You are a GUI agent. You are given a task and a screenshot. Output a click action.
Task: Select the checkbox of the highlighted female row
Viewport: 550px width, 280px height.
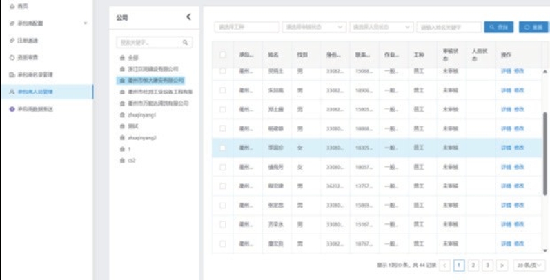point(222,148)
